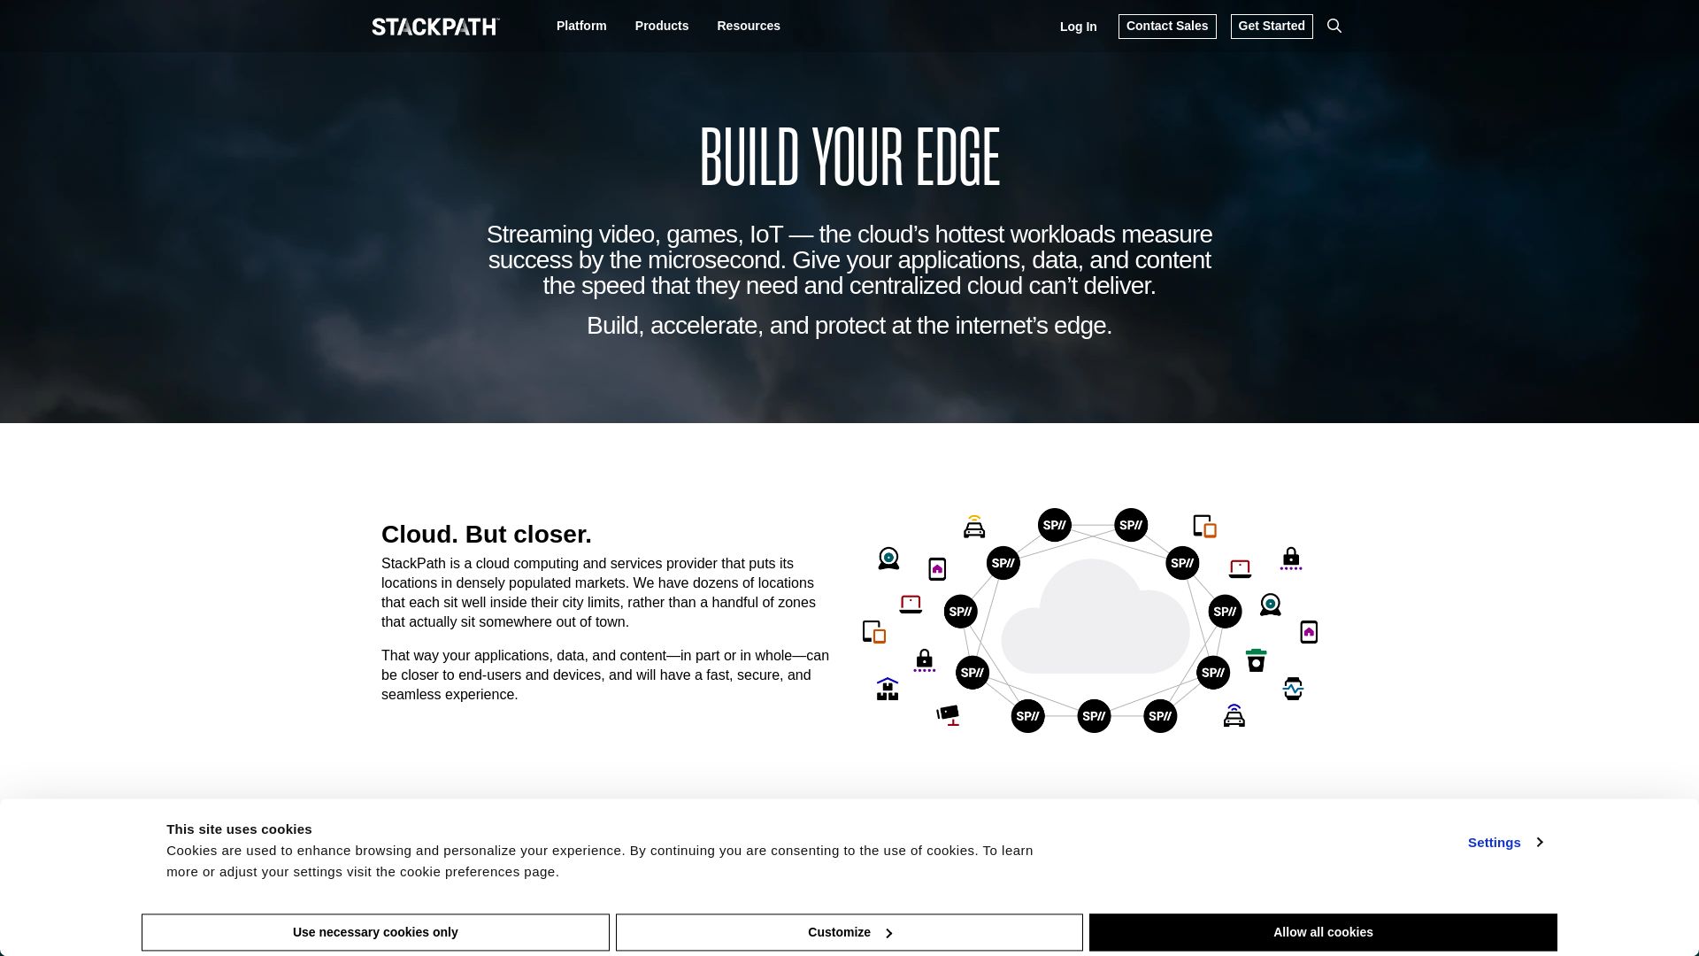The width and height of the screenshot is (1699, 956).
Task: Click Customize cookie preferences option
Action: click(849, 931)
